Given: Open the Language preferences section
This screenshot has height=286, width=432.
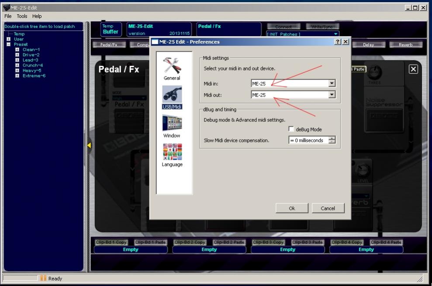Looking at the screenshot, I should 172,155.
